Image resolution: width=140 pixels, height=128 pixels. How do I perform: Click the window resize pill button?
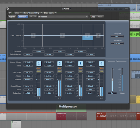point(126,9)
